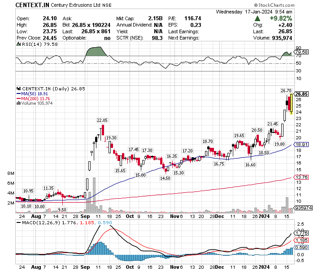Click the EPS value 0.23
Image resolution: width=314 pixels, height=271 pixels.
196,25
